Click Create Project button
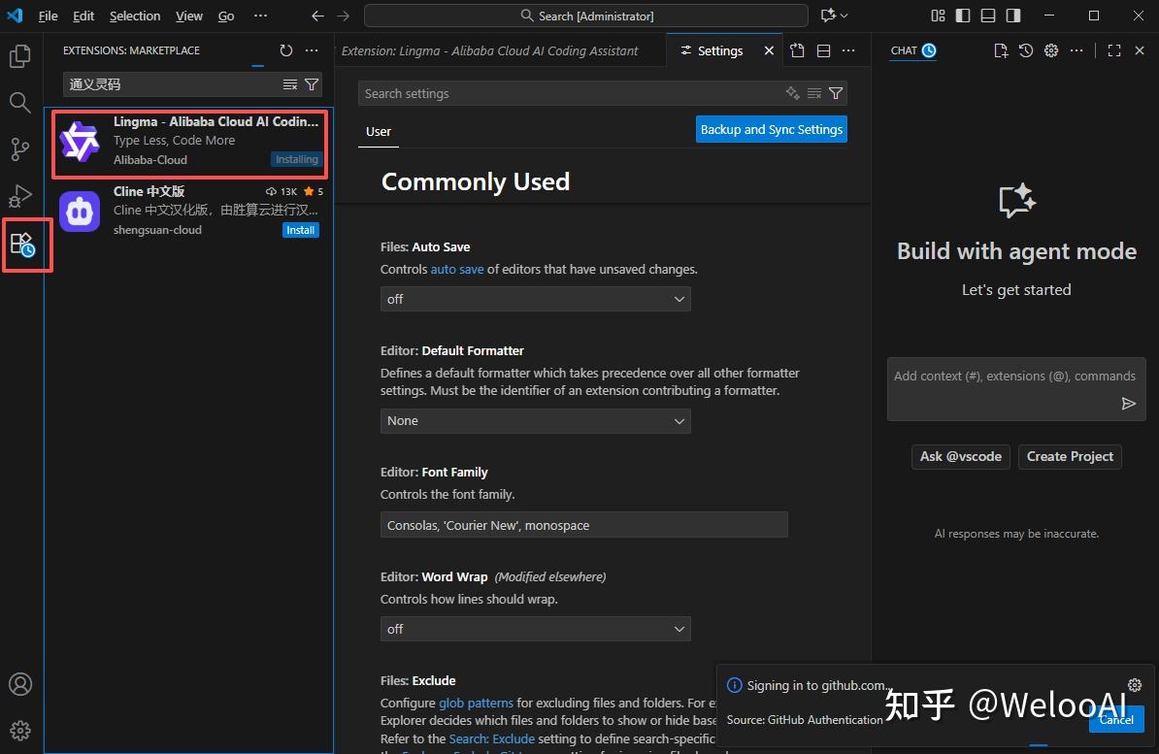The width and height of the screenshot is (1159, 754). (1070, 456)
